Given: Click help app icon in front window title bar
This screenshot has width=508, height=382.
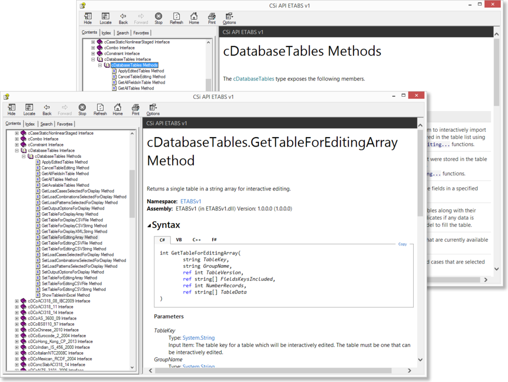Looking at the screenshot, I should (6, 96).
